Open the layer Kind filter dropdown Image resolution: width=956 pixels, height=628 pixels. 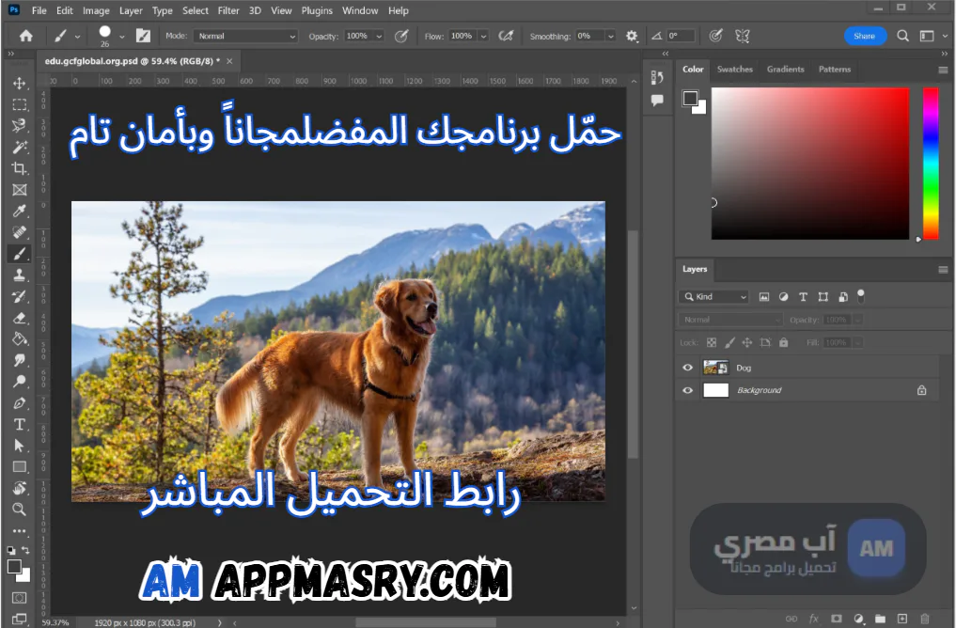tap(713, 297)
